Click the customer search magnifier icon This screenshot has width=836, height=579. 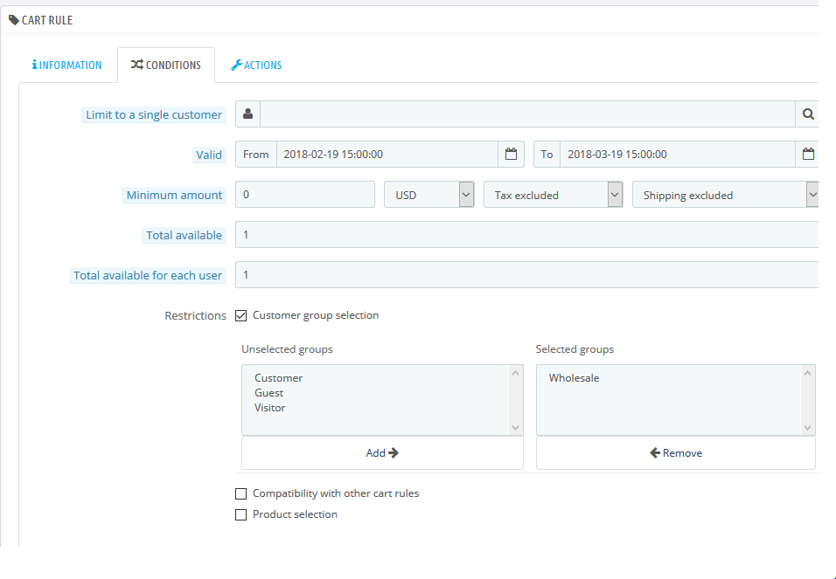808,114
